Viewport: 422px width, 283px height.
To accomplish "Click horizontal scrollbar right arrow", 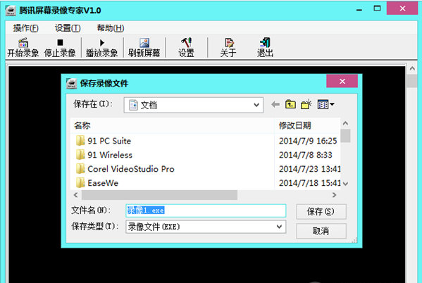I will pos(334,195).
